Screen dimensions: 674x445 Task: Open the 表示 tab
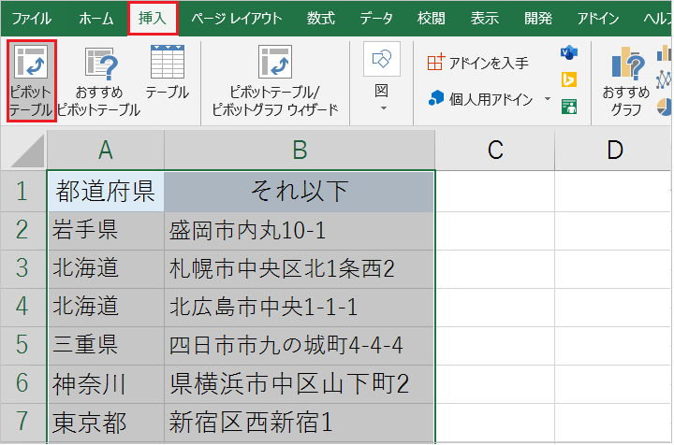coord(485,19)
